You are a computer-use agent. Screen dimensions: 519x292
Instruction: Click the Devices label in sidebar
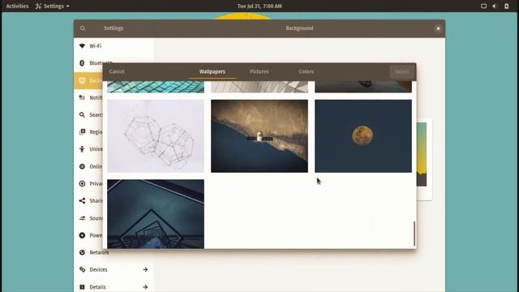tap(98, 269)
